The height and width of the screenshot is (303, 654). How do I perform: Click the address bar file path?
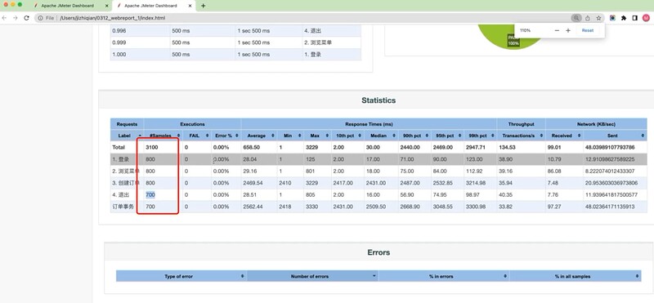tap(112, 18)
